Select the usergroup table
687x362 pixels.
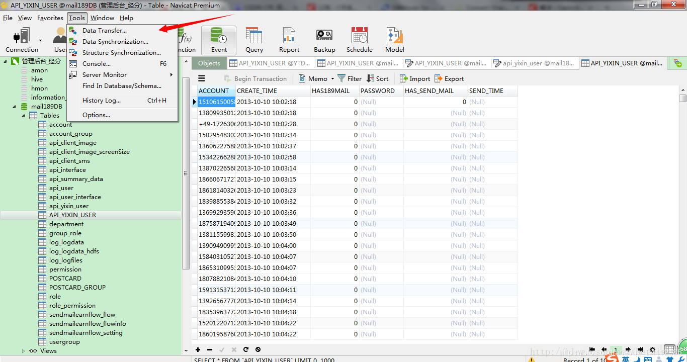coord(64,342)
